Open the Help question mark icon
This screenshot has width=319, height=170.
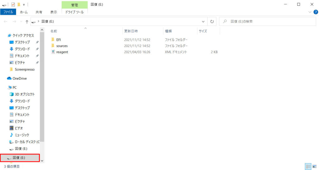coord(316,12)
